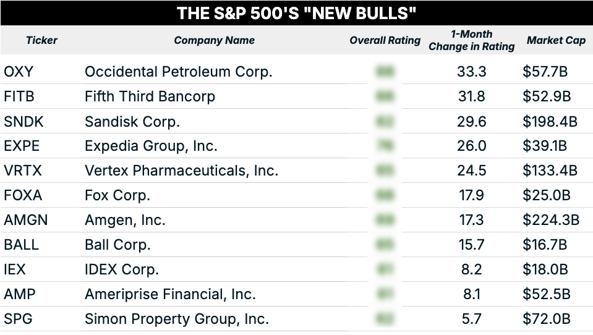Select Occidental Petroleum Corp. company name
This screenshot has width=593, height=335.
pos(179,72)
